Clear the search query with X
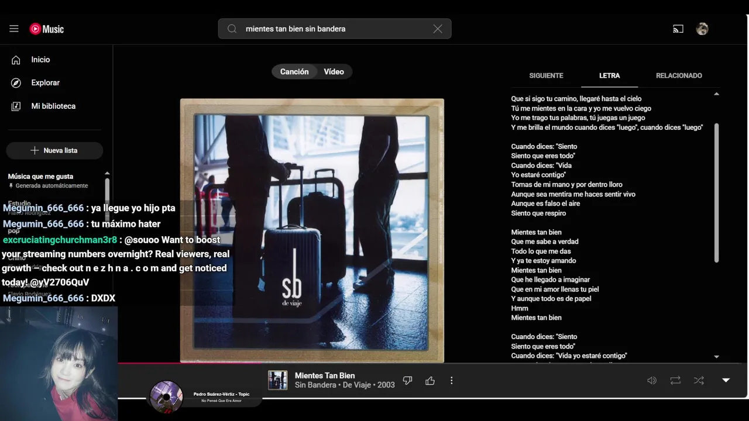 (438, 29)
